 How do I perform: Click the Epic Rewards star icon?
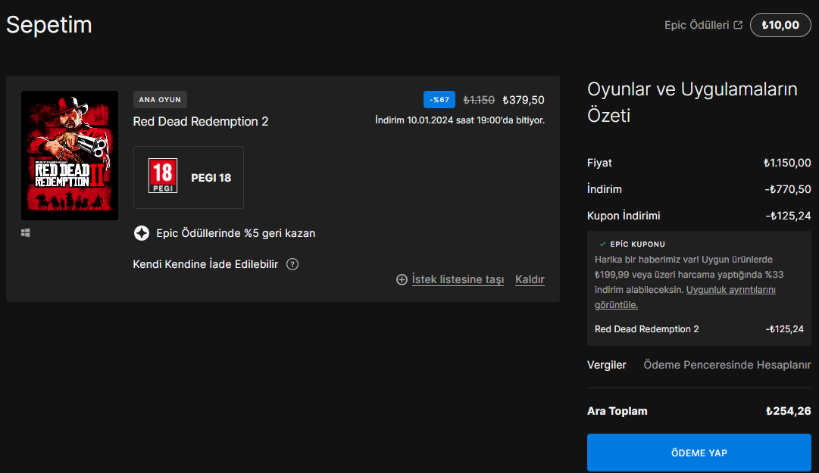pos(142,233)
